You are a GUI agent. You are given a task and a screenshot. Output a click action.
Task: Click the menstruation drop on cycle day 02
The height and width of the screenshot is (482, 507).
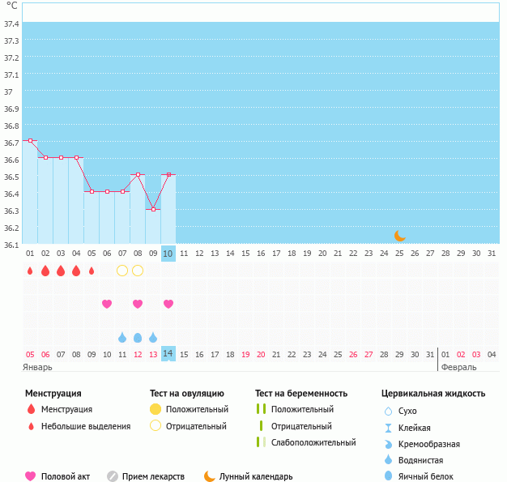(x=45, y=271)
